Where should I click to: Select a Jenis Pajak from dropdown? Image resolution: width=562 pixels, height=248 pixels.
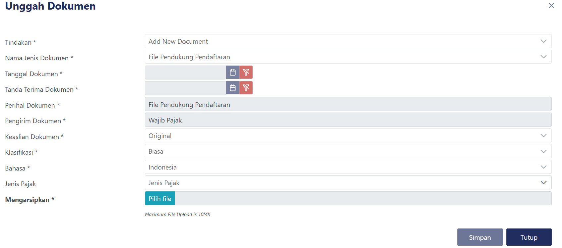click(347, 183)
